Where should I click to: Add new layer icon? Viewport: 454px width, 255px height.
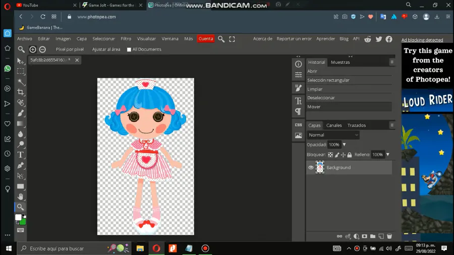tap(381, 236)
